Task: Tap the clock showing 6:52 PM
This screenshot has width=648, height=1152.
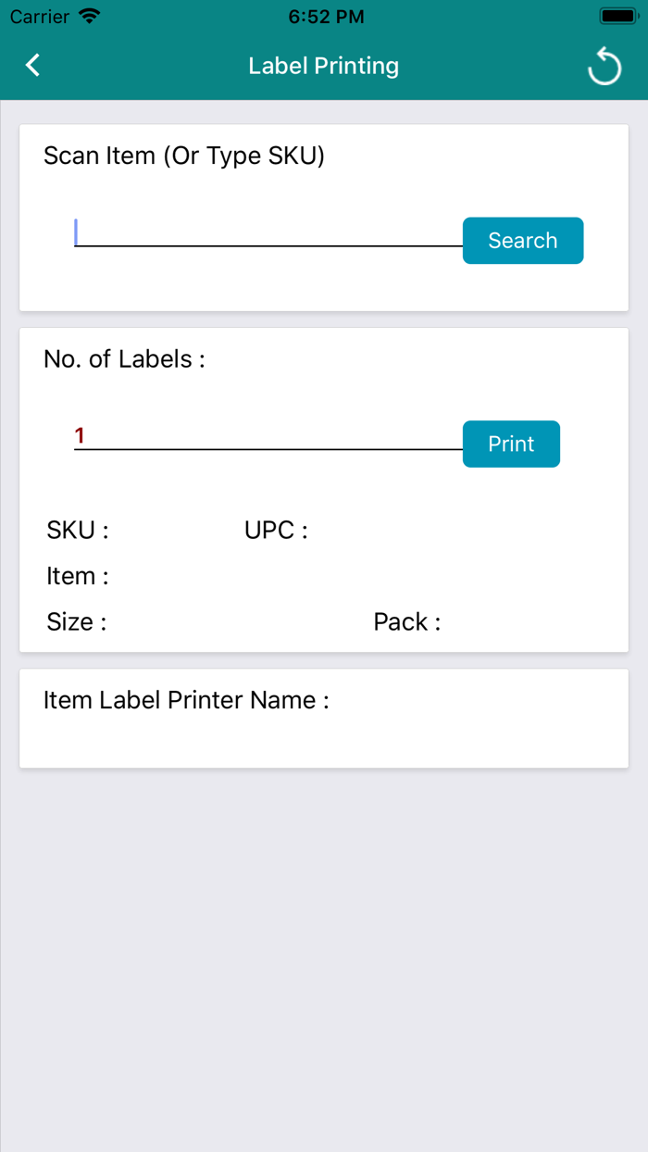Action: tap(323, 15)
